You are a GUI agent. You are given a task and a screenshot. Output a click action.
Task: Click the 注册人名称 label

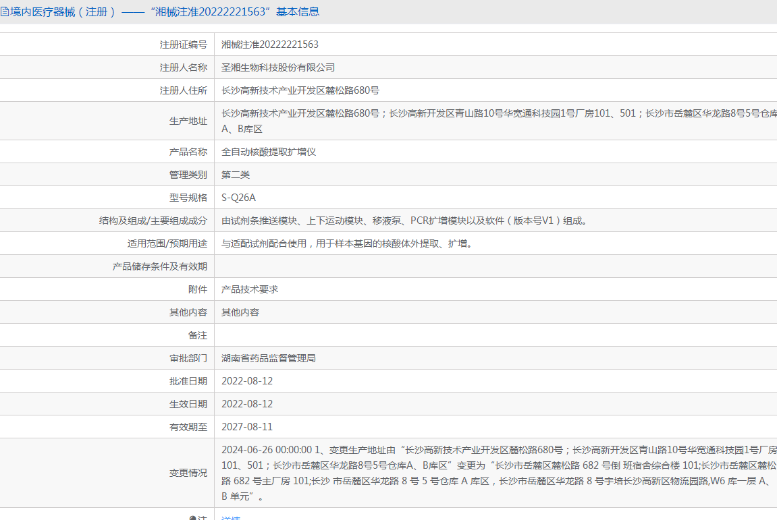point(184,67)
